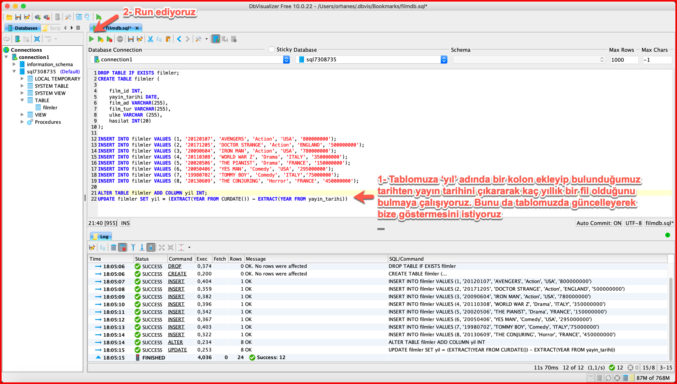The width and height of the screenshot is (677, 384).
Task: Toggle the Sticky Database checkbox
Action: point(272,50)
